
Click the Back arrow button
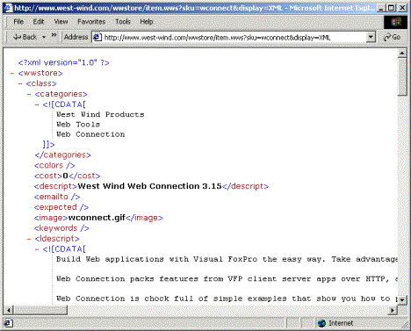(x=25, y=37)
